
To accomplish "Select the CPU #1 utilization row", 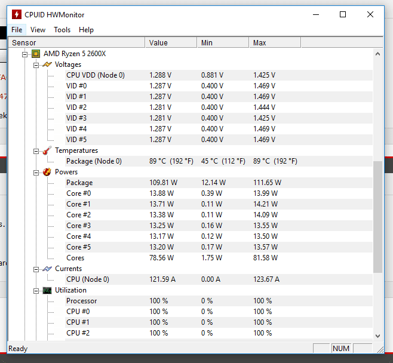I will pyautogui.click(x=219, y=322).
